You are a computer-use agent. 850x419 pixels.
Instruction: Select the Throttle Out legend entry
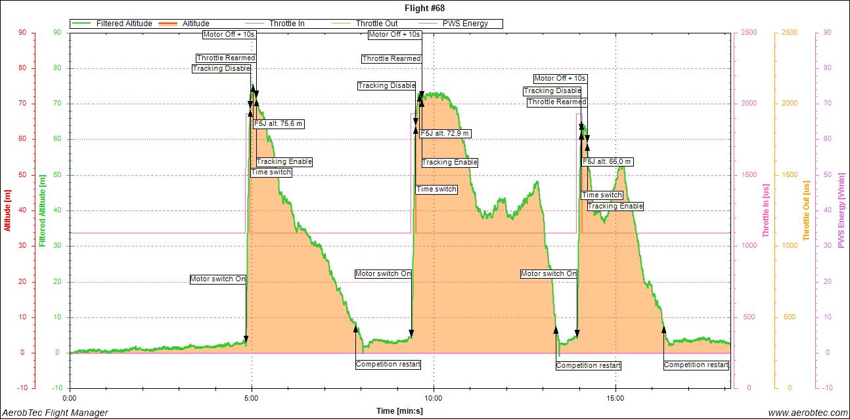367,24
